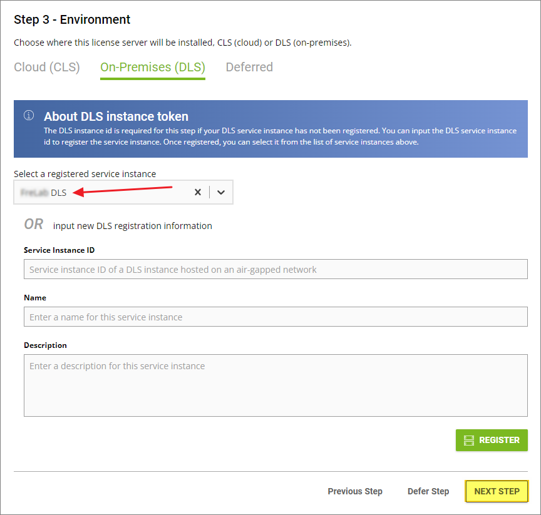The width and height of the screenshot is (541, 515).
Task: Click the Step 3 - Environment heading
Action: 72,19
